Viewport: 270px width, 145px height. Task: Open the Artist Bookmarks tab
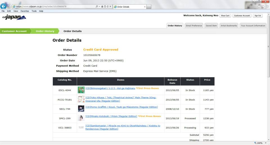[229, 26]
